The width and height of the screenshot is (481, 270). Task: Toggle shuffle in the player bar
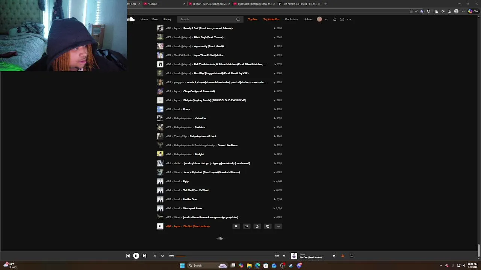[x=155, y=256]
